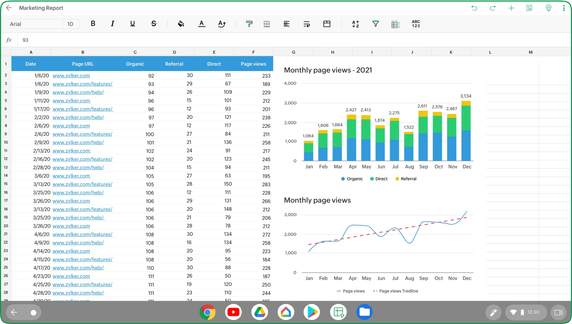The height and width of the screenshot is (324, 572).
Task: Adjust row and column dimensions
Action: 395,24
